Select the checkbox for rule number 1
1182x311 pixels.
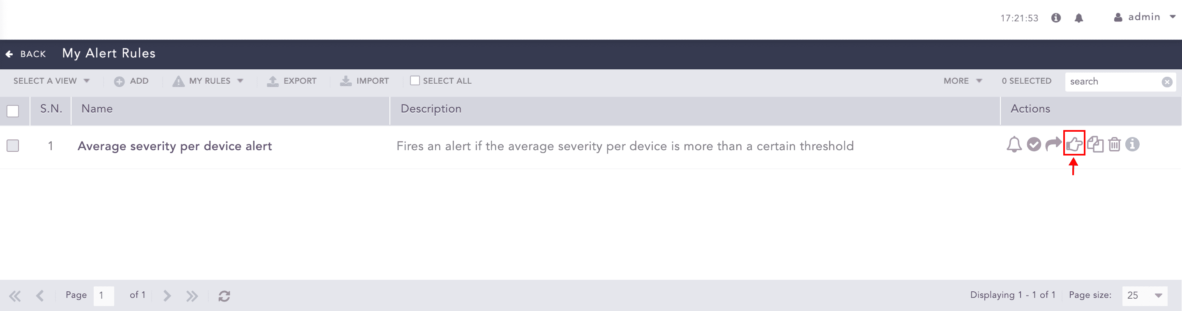pos(13,146)
